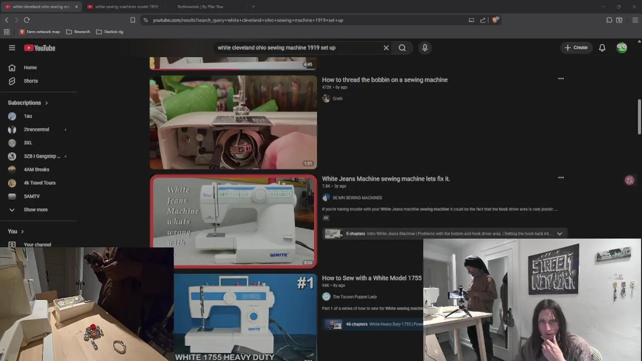This screenshot has height=361, width=642.
Task: Click The Tucson Puppet Lady avatar
Action: tap(326, 297)
